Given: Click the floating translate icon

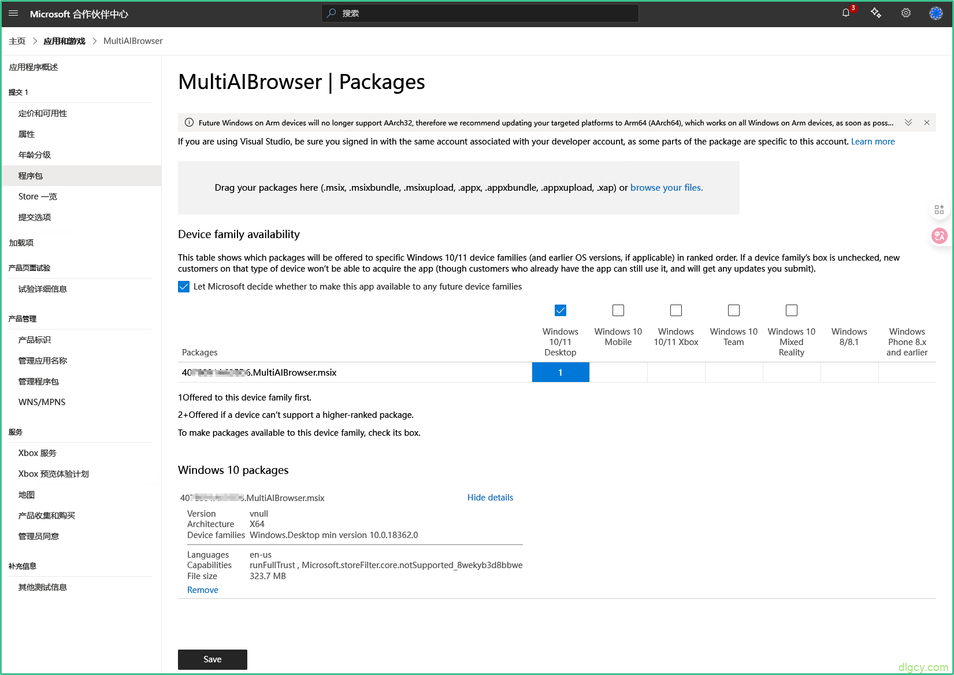Looking at the screenshot, I should pos(939,236).
